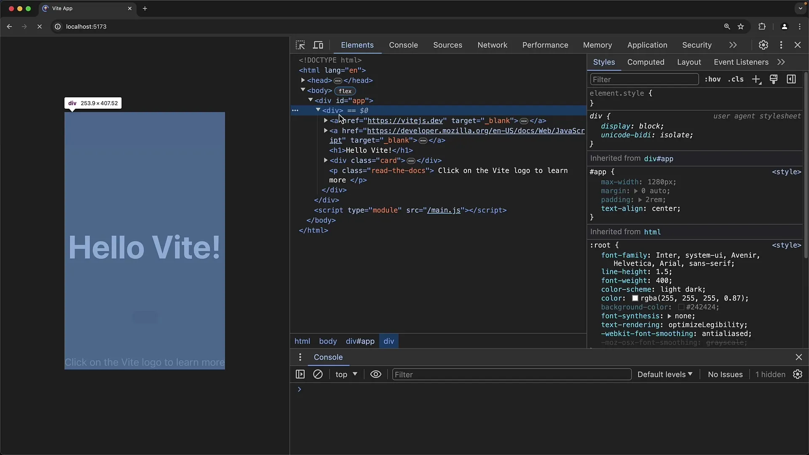Collapse the selected div node
Viewport: 809px width, 455px height.
point(318,110)
